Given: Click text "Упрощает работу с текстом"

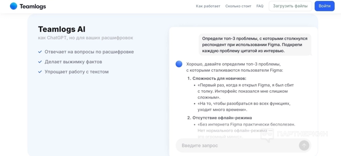Looking at the screenshot, I should (x=77, y=72).
